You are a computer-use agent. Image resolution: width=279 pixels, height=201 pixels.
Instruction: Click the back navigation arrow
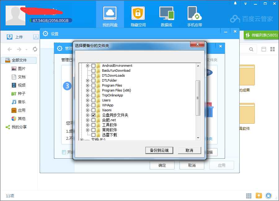point(10,49)
